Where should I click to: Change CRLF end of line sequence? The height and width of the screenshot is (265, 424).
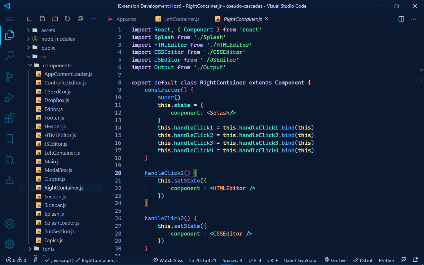(273, 260)
